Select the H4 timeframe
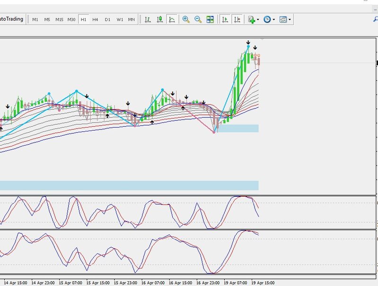 tap(95, 19)
